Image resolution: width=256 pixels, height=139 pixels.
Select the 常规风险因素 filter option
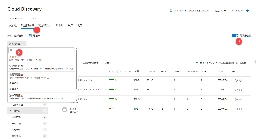[x=42, y=76]
